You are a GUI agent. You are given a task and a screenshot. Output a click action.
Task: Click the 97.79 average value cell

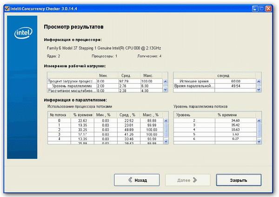(x=130, y=81)
